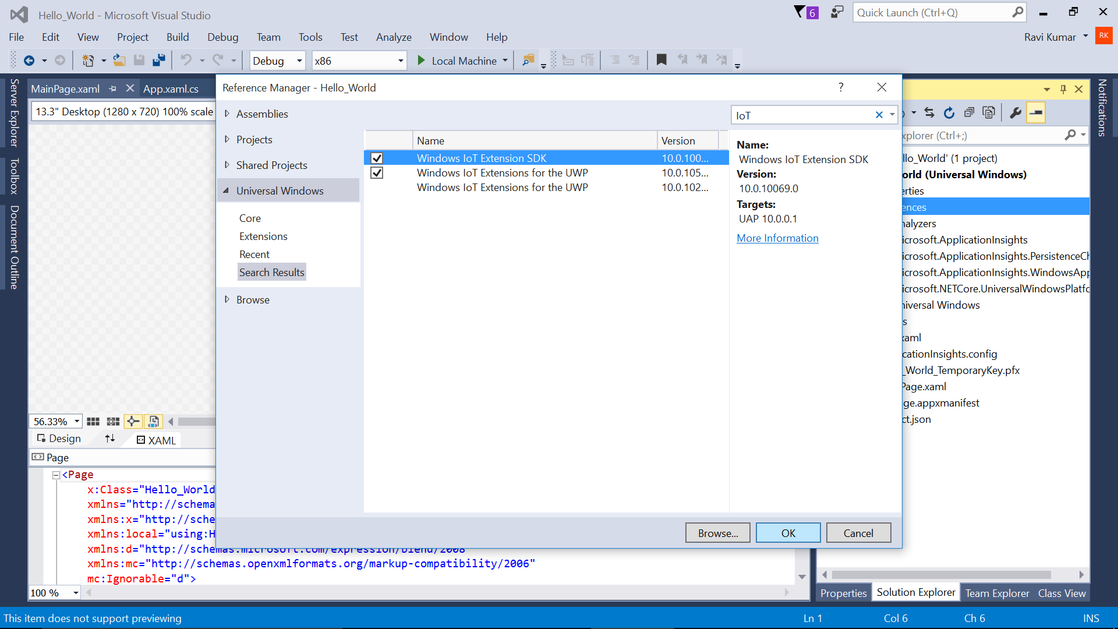Click swap panes arrows icon
Image resolution: width=1118 pixels, height=629 pixels.
(110, 439)
